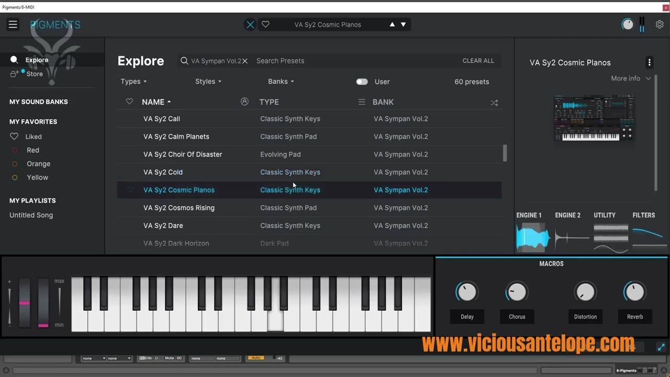Viewport: 670px width, 377px height.
Task: Click the BANK column header
Action: 383,102
